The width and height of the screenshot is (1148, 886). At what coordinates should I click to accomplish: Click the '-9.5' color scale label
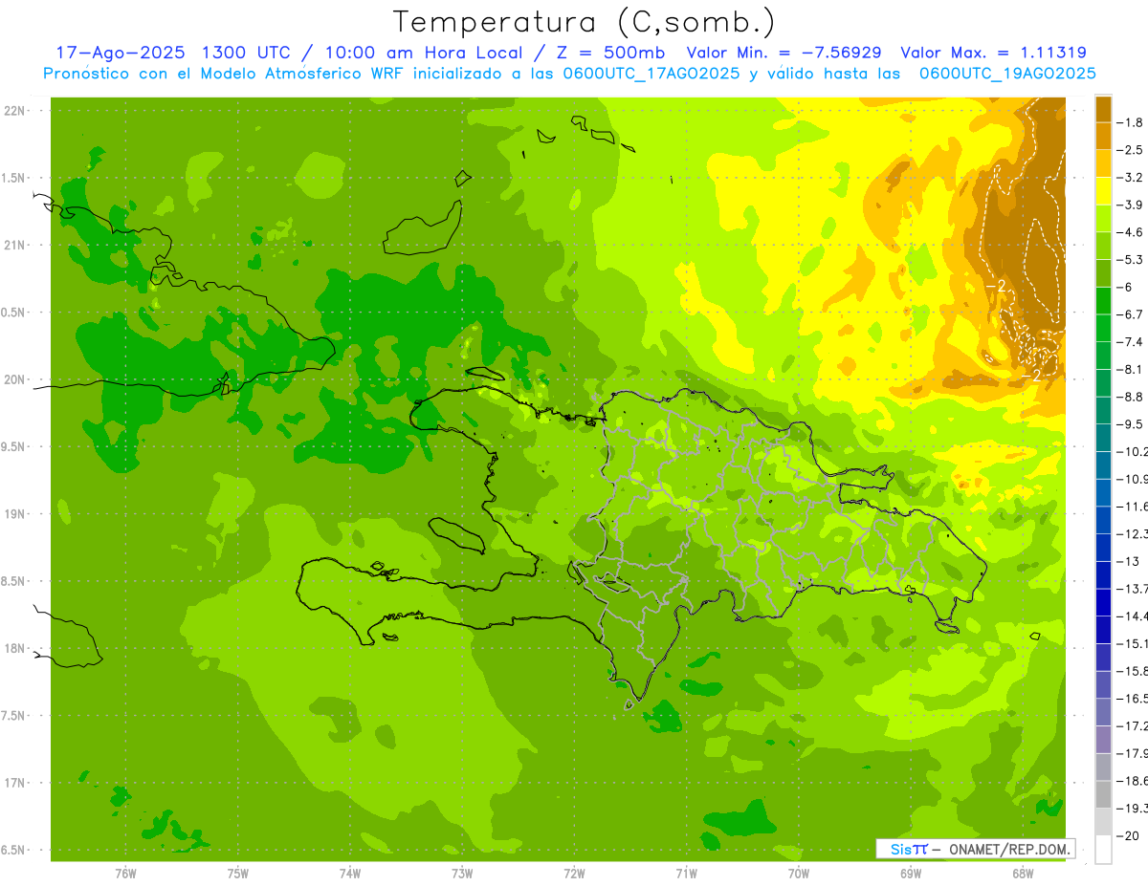pyautogui.click(x=1131, y=423)
